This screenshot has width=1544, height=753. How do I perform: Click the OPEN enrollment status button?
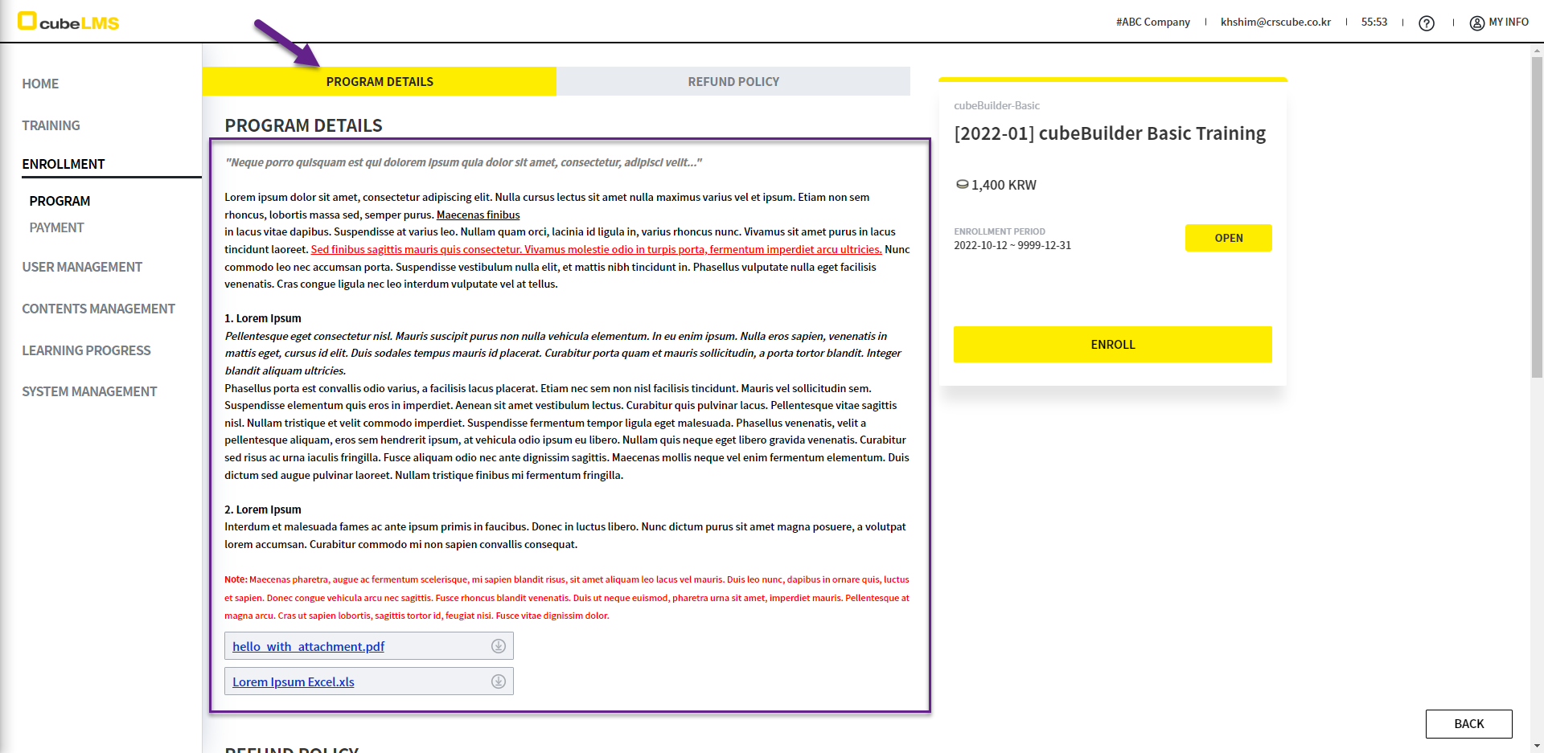(x=1228, y=238)
